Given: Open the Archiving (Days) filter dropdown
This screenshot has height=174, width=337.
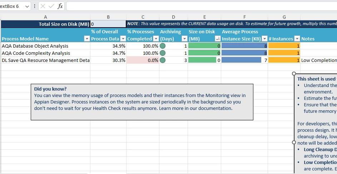Looking at the screenshot, I should [x=184, y=39].
